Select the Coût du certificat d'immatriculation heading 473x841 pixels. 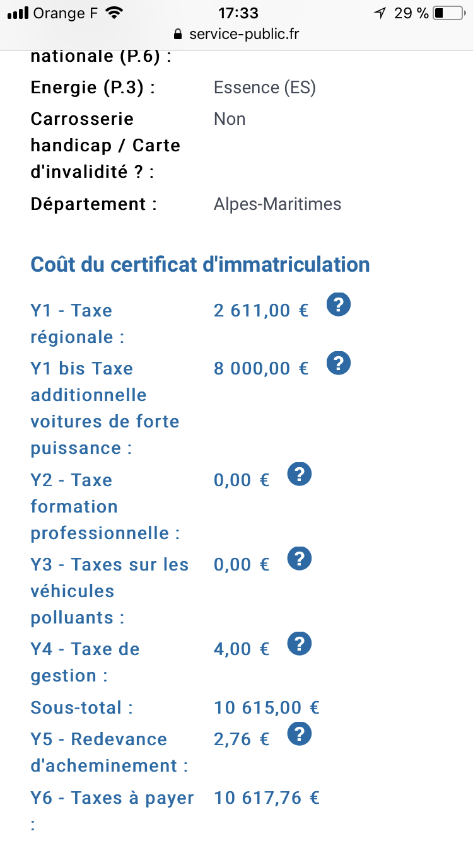(x=200, y=264)
